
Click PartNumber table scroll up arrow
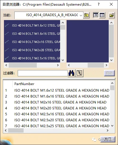112,83
